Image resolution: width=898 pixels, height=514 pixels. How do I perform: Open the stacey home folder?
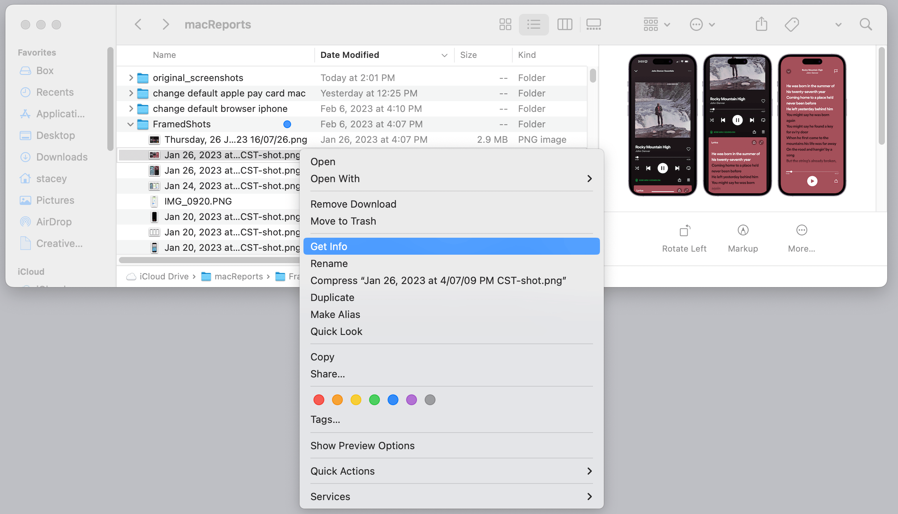(x=43, y=179)
